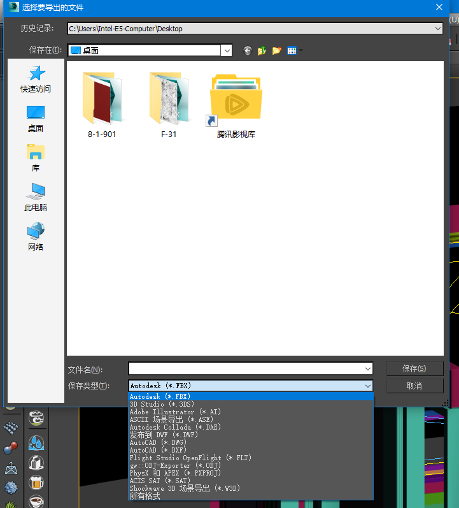Image resolution: width=459 pixels, height=508 pixels.
Task: Click the 保存(S) save button
Action: click(414, 368)
